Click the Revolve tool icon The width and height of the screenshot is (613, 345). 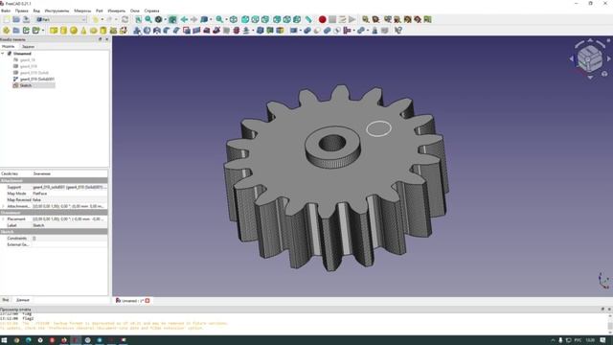point(147,31)
